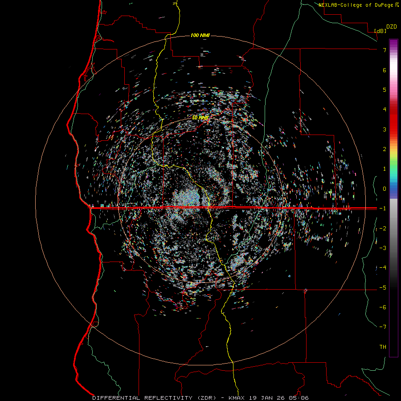Click the 50 NMI range ring label

pyautogui.click(x=200, y=118)
